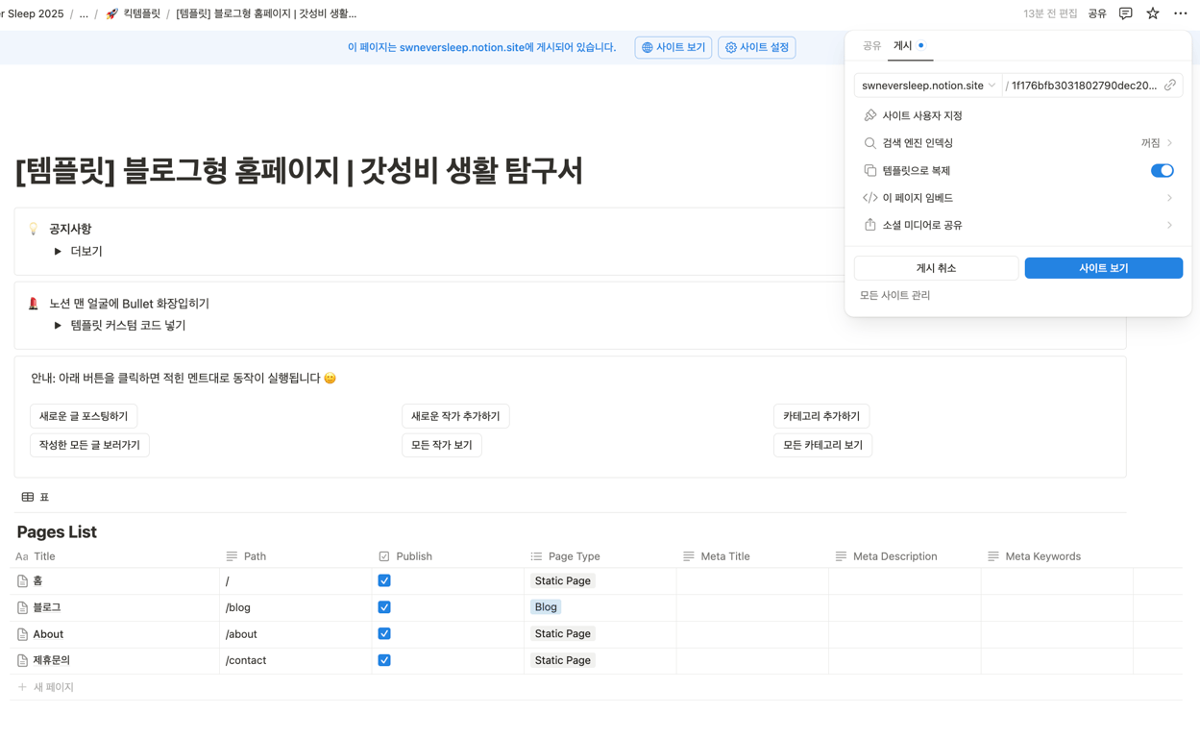This screenshot has height=738, width=1200.
Task: Copy the site link with chain icon
Action: [x=1169, y=86]
